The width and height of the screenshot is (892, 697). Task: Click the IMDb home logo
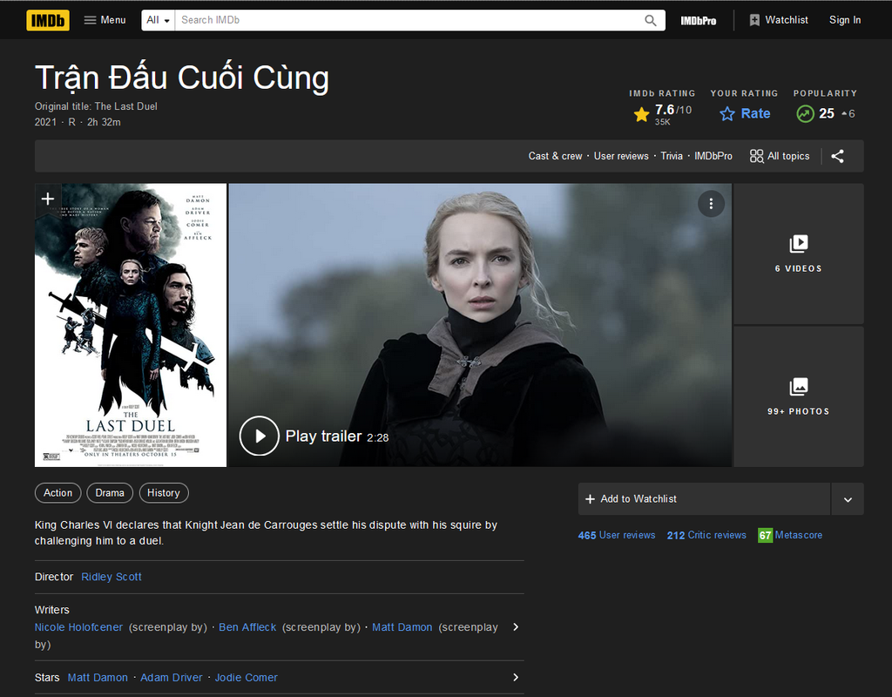pyautogui.click(x=48, y=21)
